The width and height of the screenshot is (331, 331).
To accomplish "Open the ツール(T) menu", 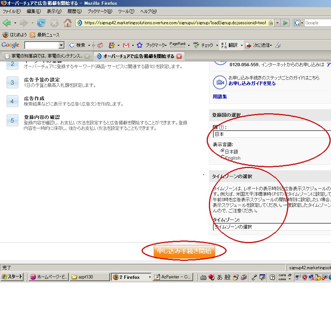I will tap(126, 11).
